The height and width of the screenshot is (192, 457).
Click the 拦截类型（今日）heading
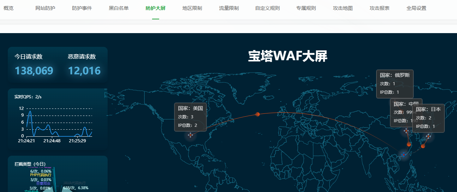(x=30, y=164)
